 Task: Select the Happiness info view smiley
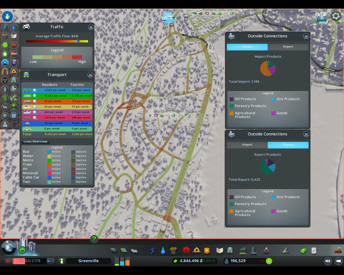click(5, 45)
